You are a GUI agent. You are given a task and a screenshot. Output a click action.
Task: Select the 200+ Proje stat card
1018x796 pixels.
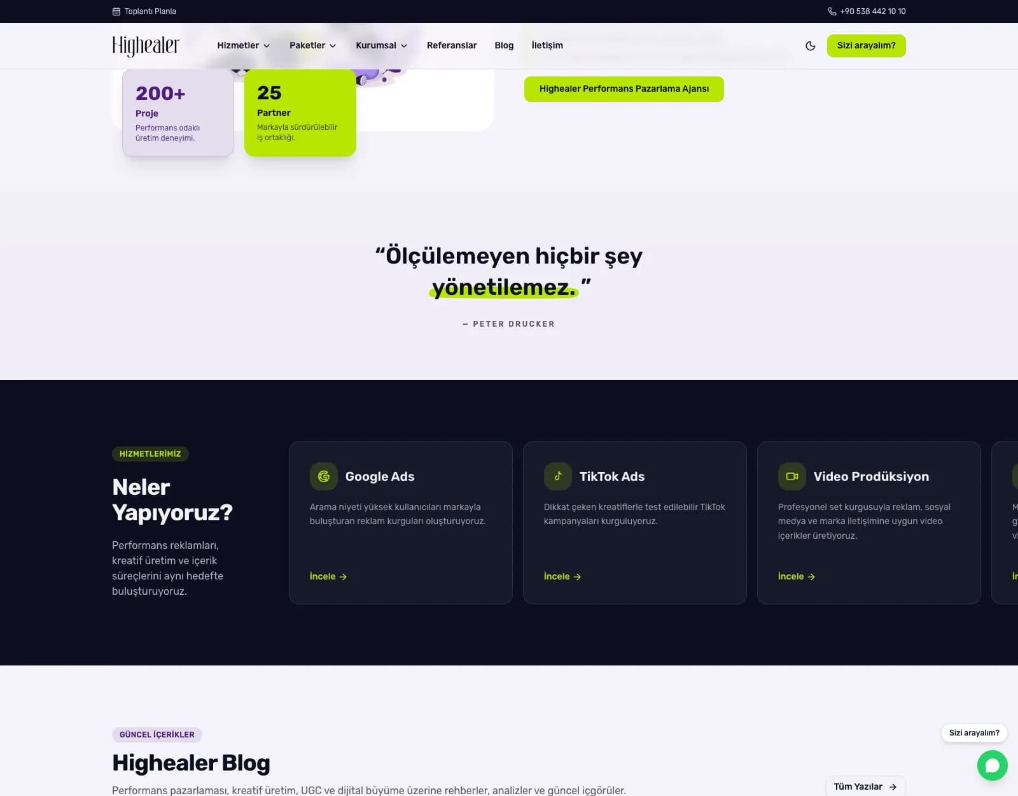coord(178,113)
